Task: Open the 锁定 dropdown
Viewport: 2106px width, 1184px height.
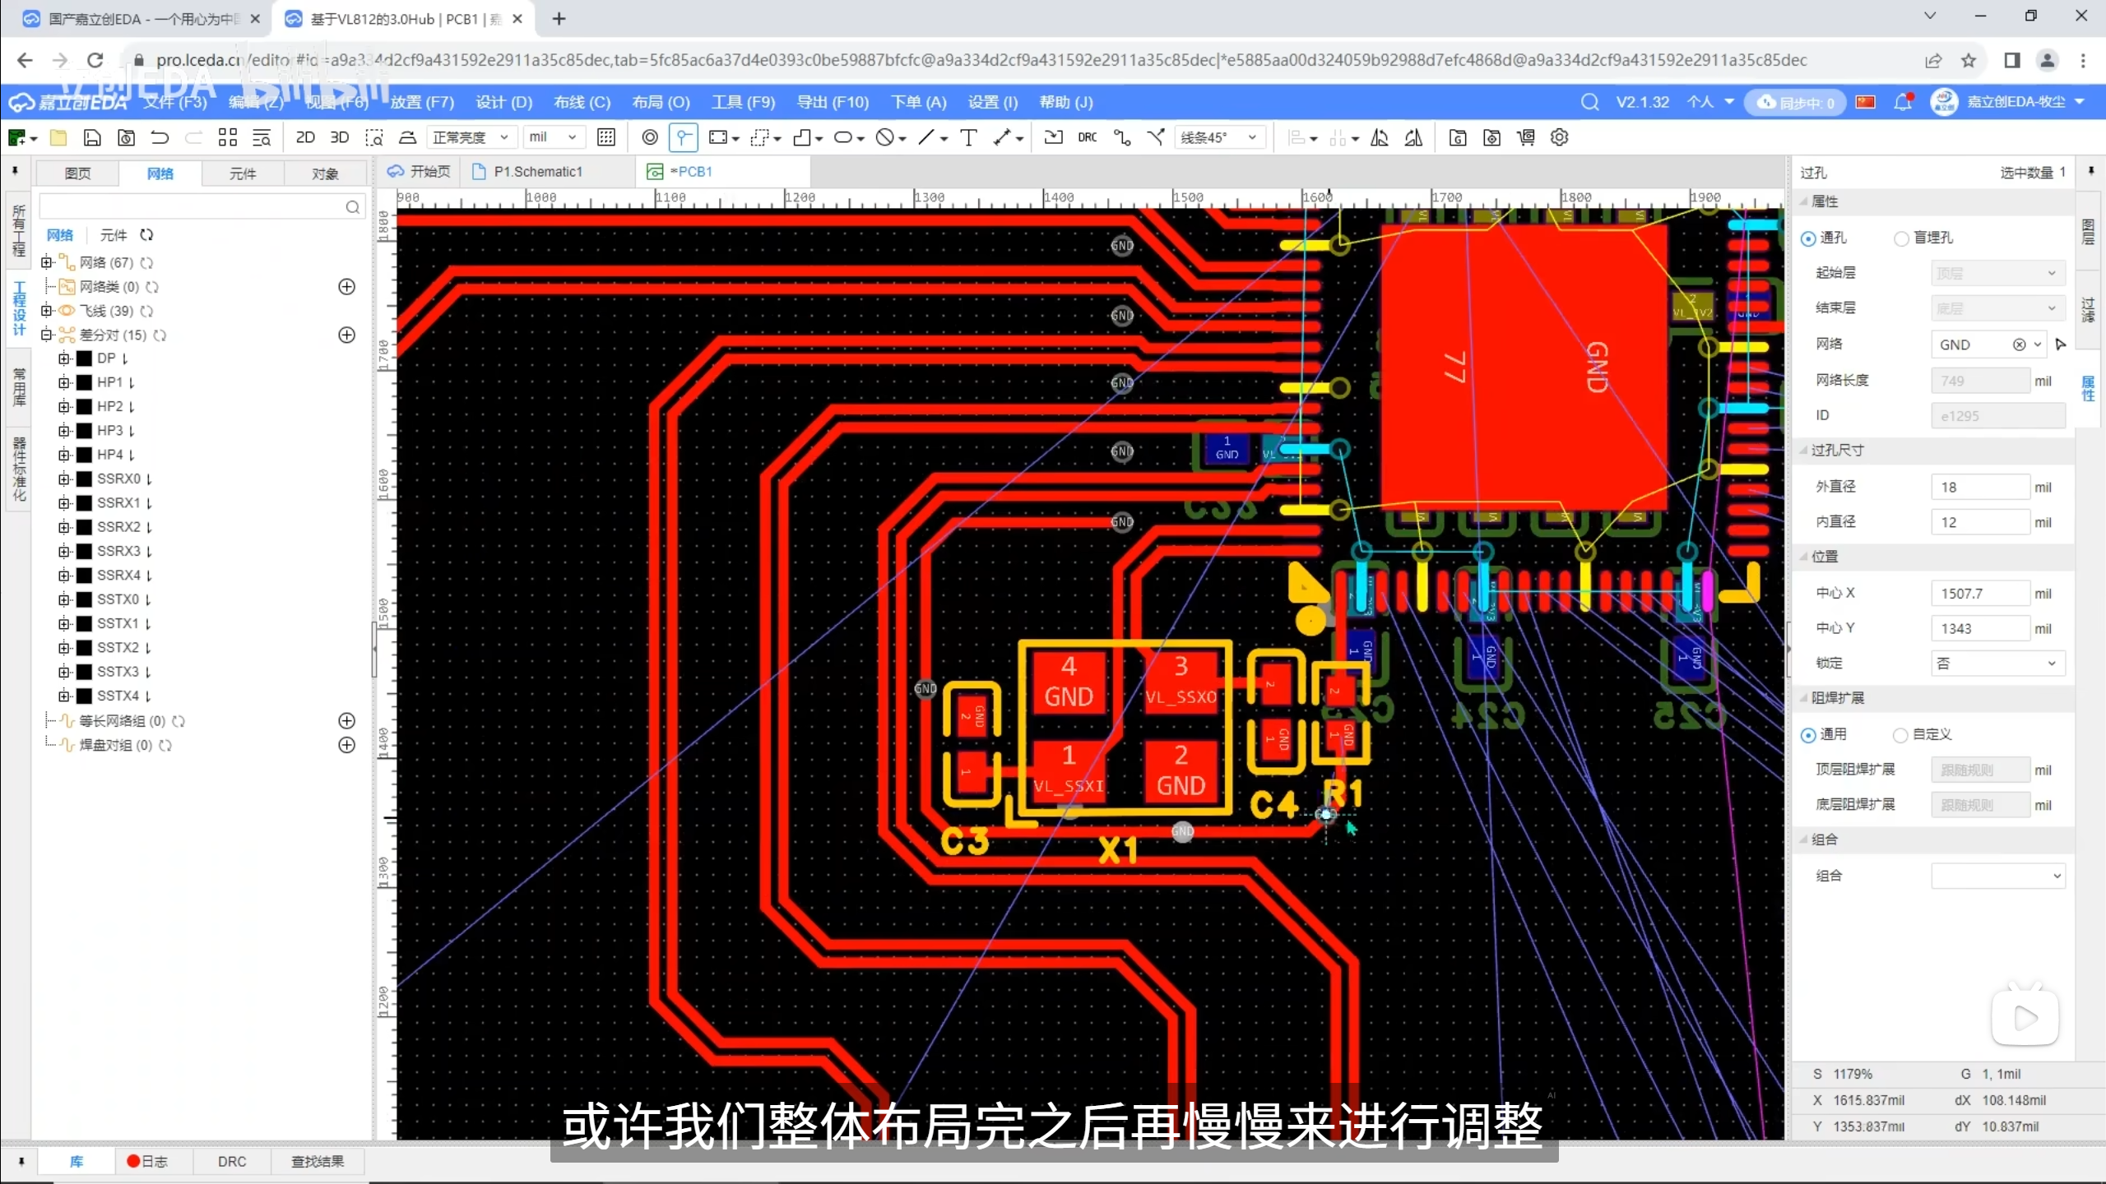Action: [x=1997, y=664]
